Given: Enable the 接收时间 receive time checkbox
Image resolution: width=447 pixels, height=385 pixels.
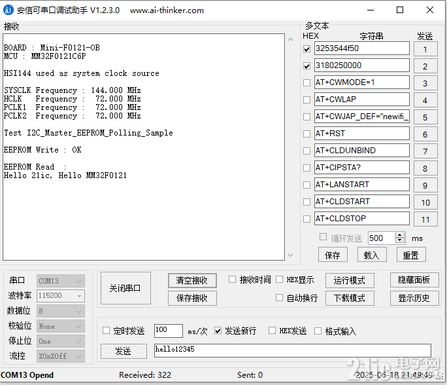Looking at the screenshot, I should coord(233,280).
